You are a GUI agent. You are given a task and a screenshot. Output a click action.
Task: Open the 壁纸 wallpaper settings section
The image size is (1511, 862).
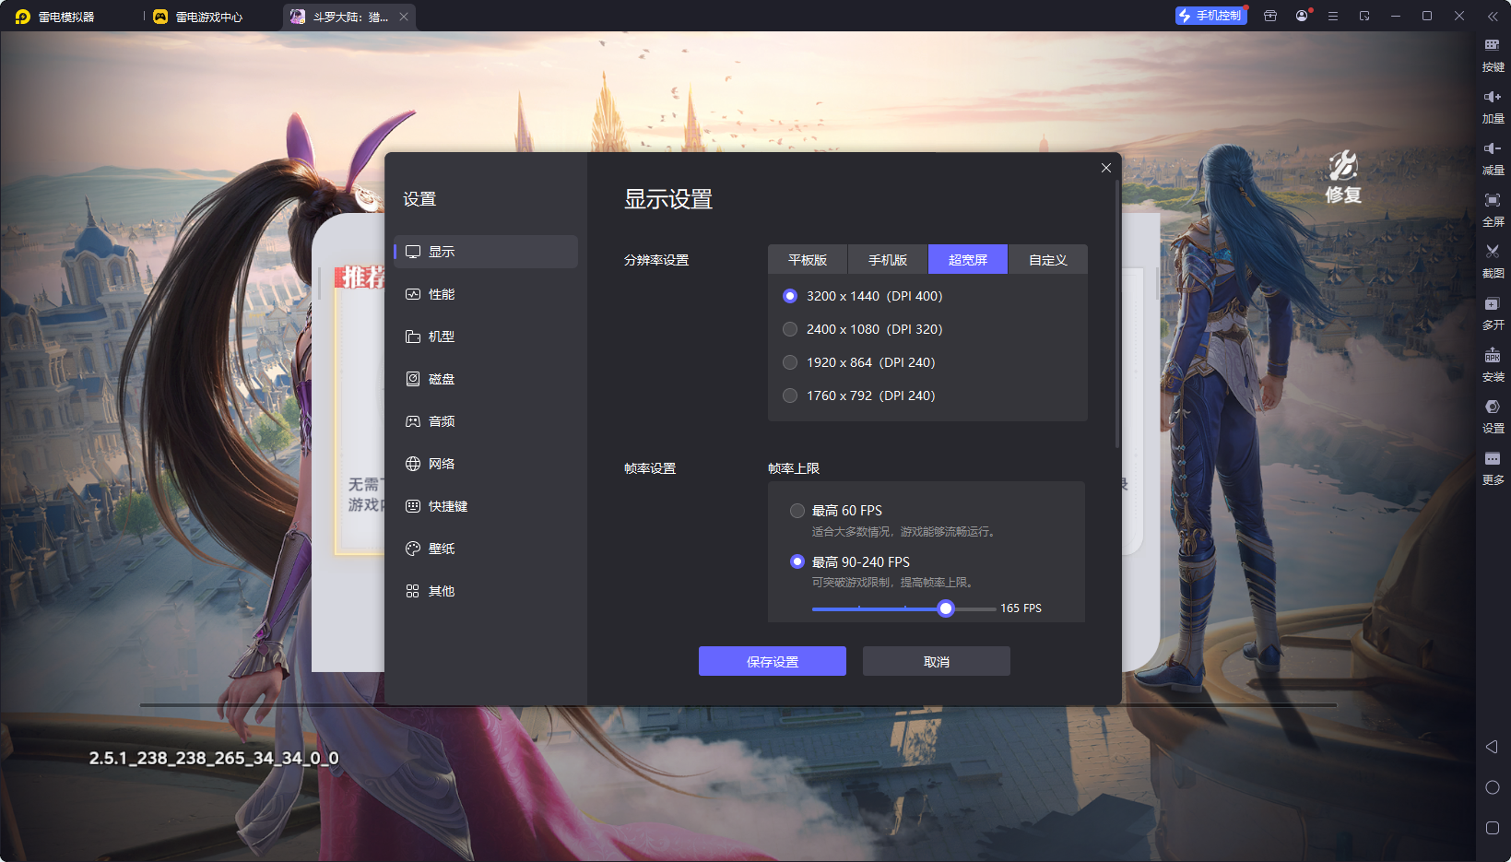point(486,549)
